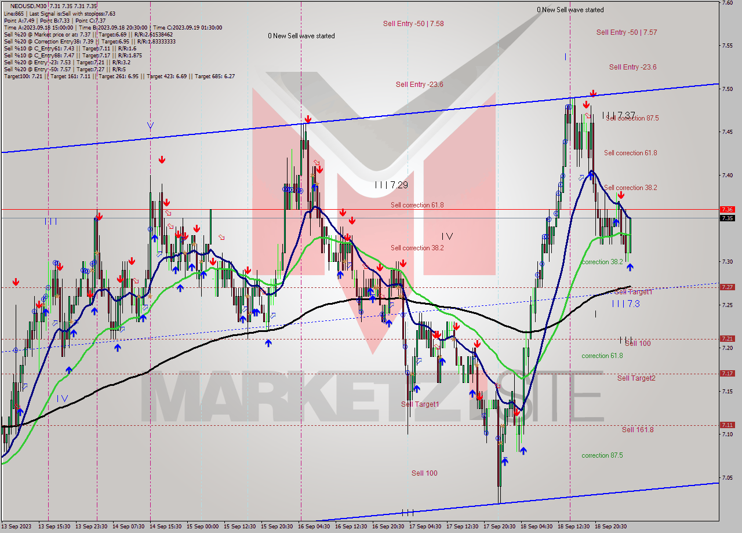
Task: Click the red 7.27 price level tag
Action: [728, 287]
